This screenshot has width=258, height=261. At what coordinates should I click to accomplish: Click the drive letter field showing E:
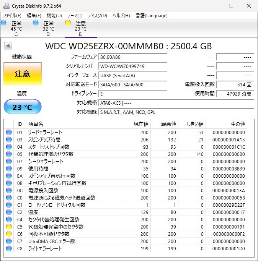(x=133, y=94)
